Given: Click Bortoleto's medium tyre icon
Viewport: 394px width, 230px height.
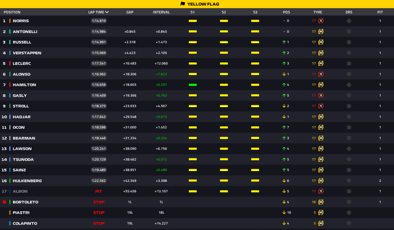Looking at the screenshot, I should 321,202.
